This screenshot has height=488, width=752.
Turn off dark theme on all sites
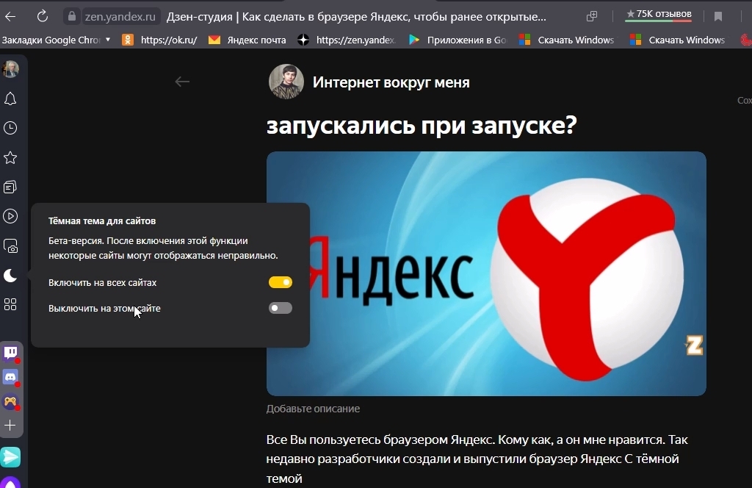281,282
